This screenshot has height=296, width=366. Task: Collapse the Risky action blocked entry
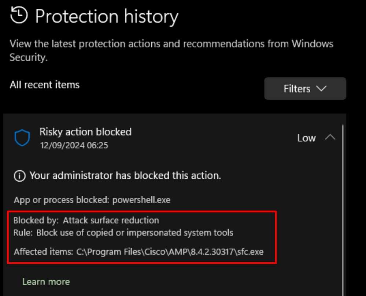point(330,137)
